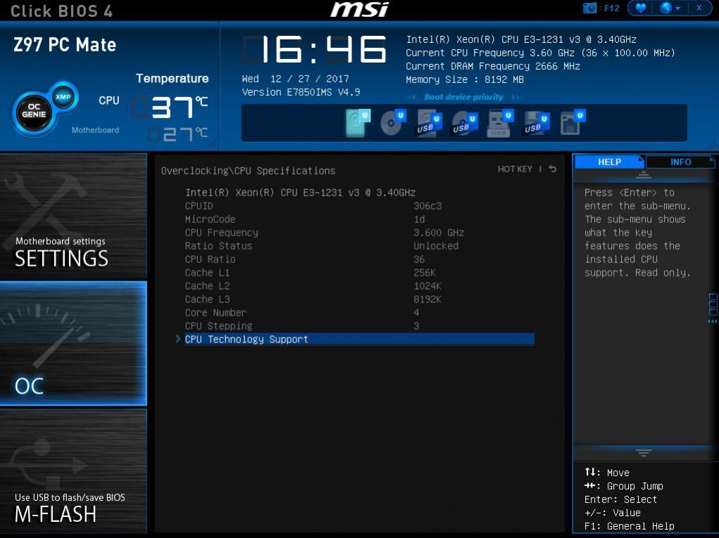Toggle the OC Genie button
The height and width of the screenshot is (538, 719).
point(34,111)
